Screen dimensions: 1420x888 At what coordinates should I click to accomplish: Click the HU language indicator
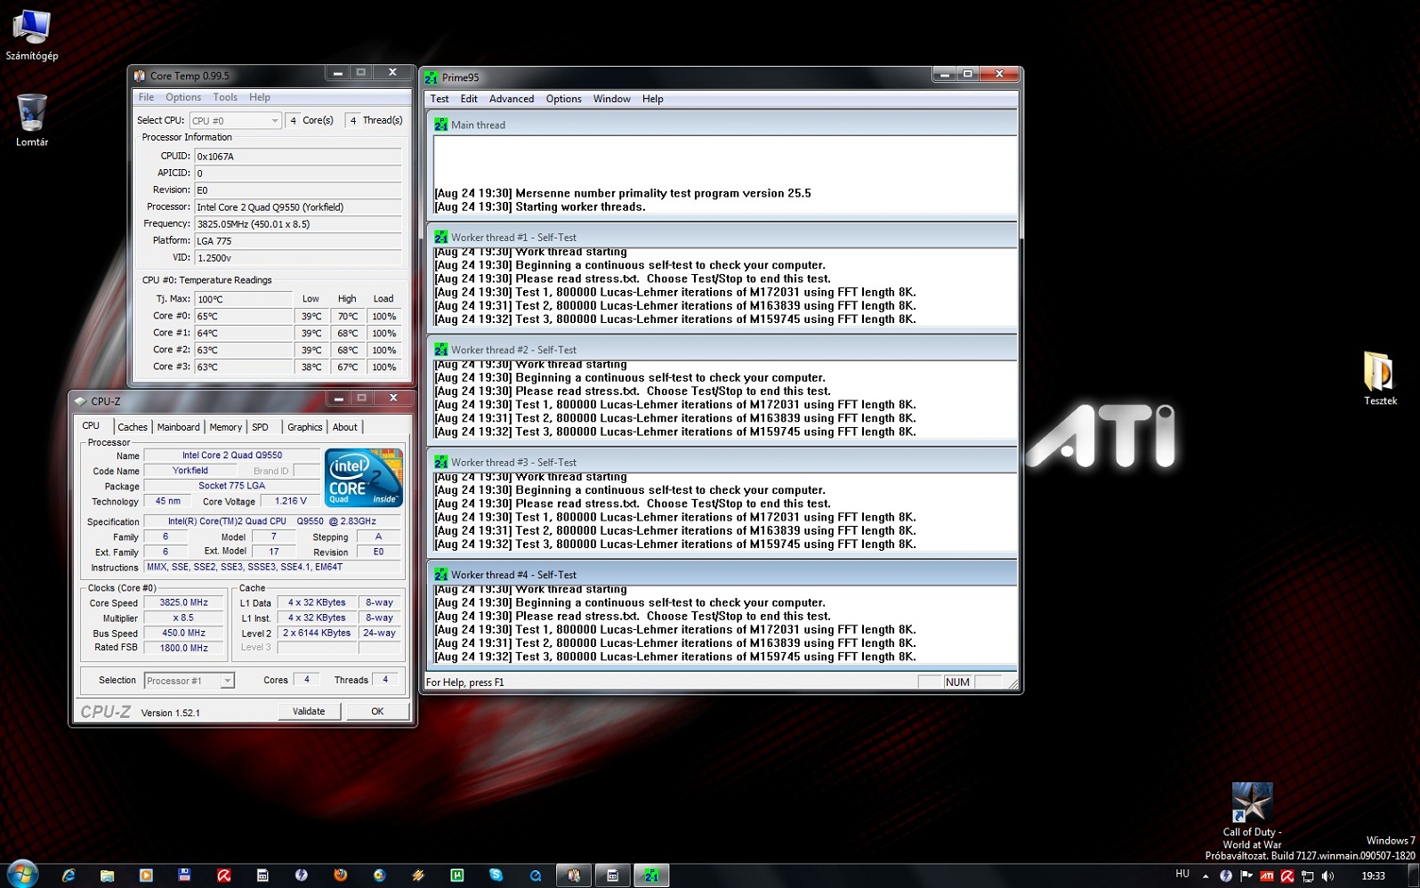point(1182,875)
